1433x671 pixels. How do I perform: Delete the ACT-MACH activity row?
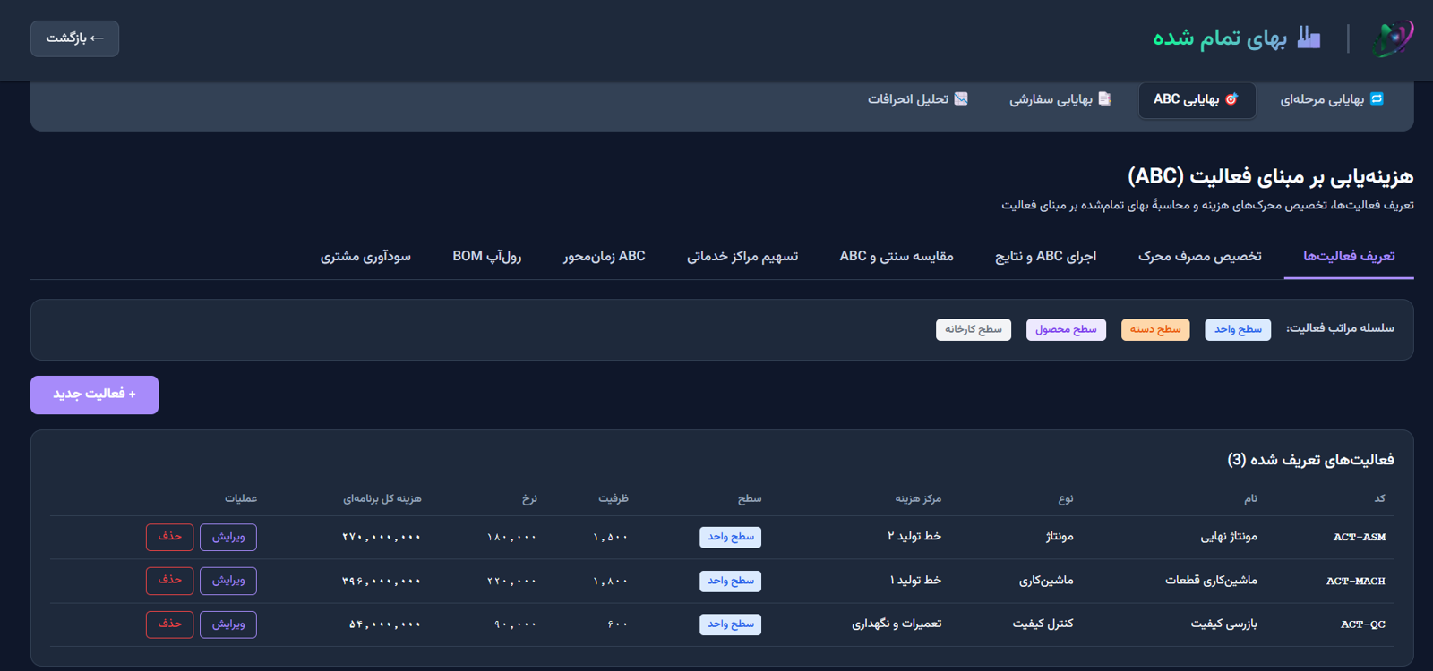(x=169, y=581)
